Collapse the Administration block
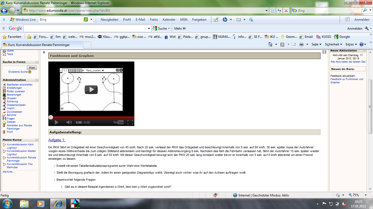This screenshot has width=373, height=209. 37,80
